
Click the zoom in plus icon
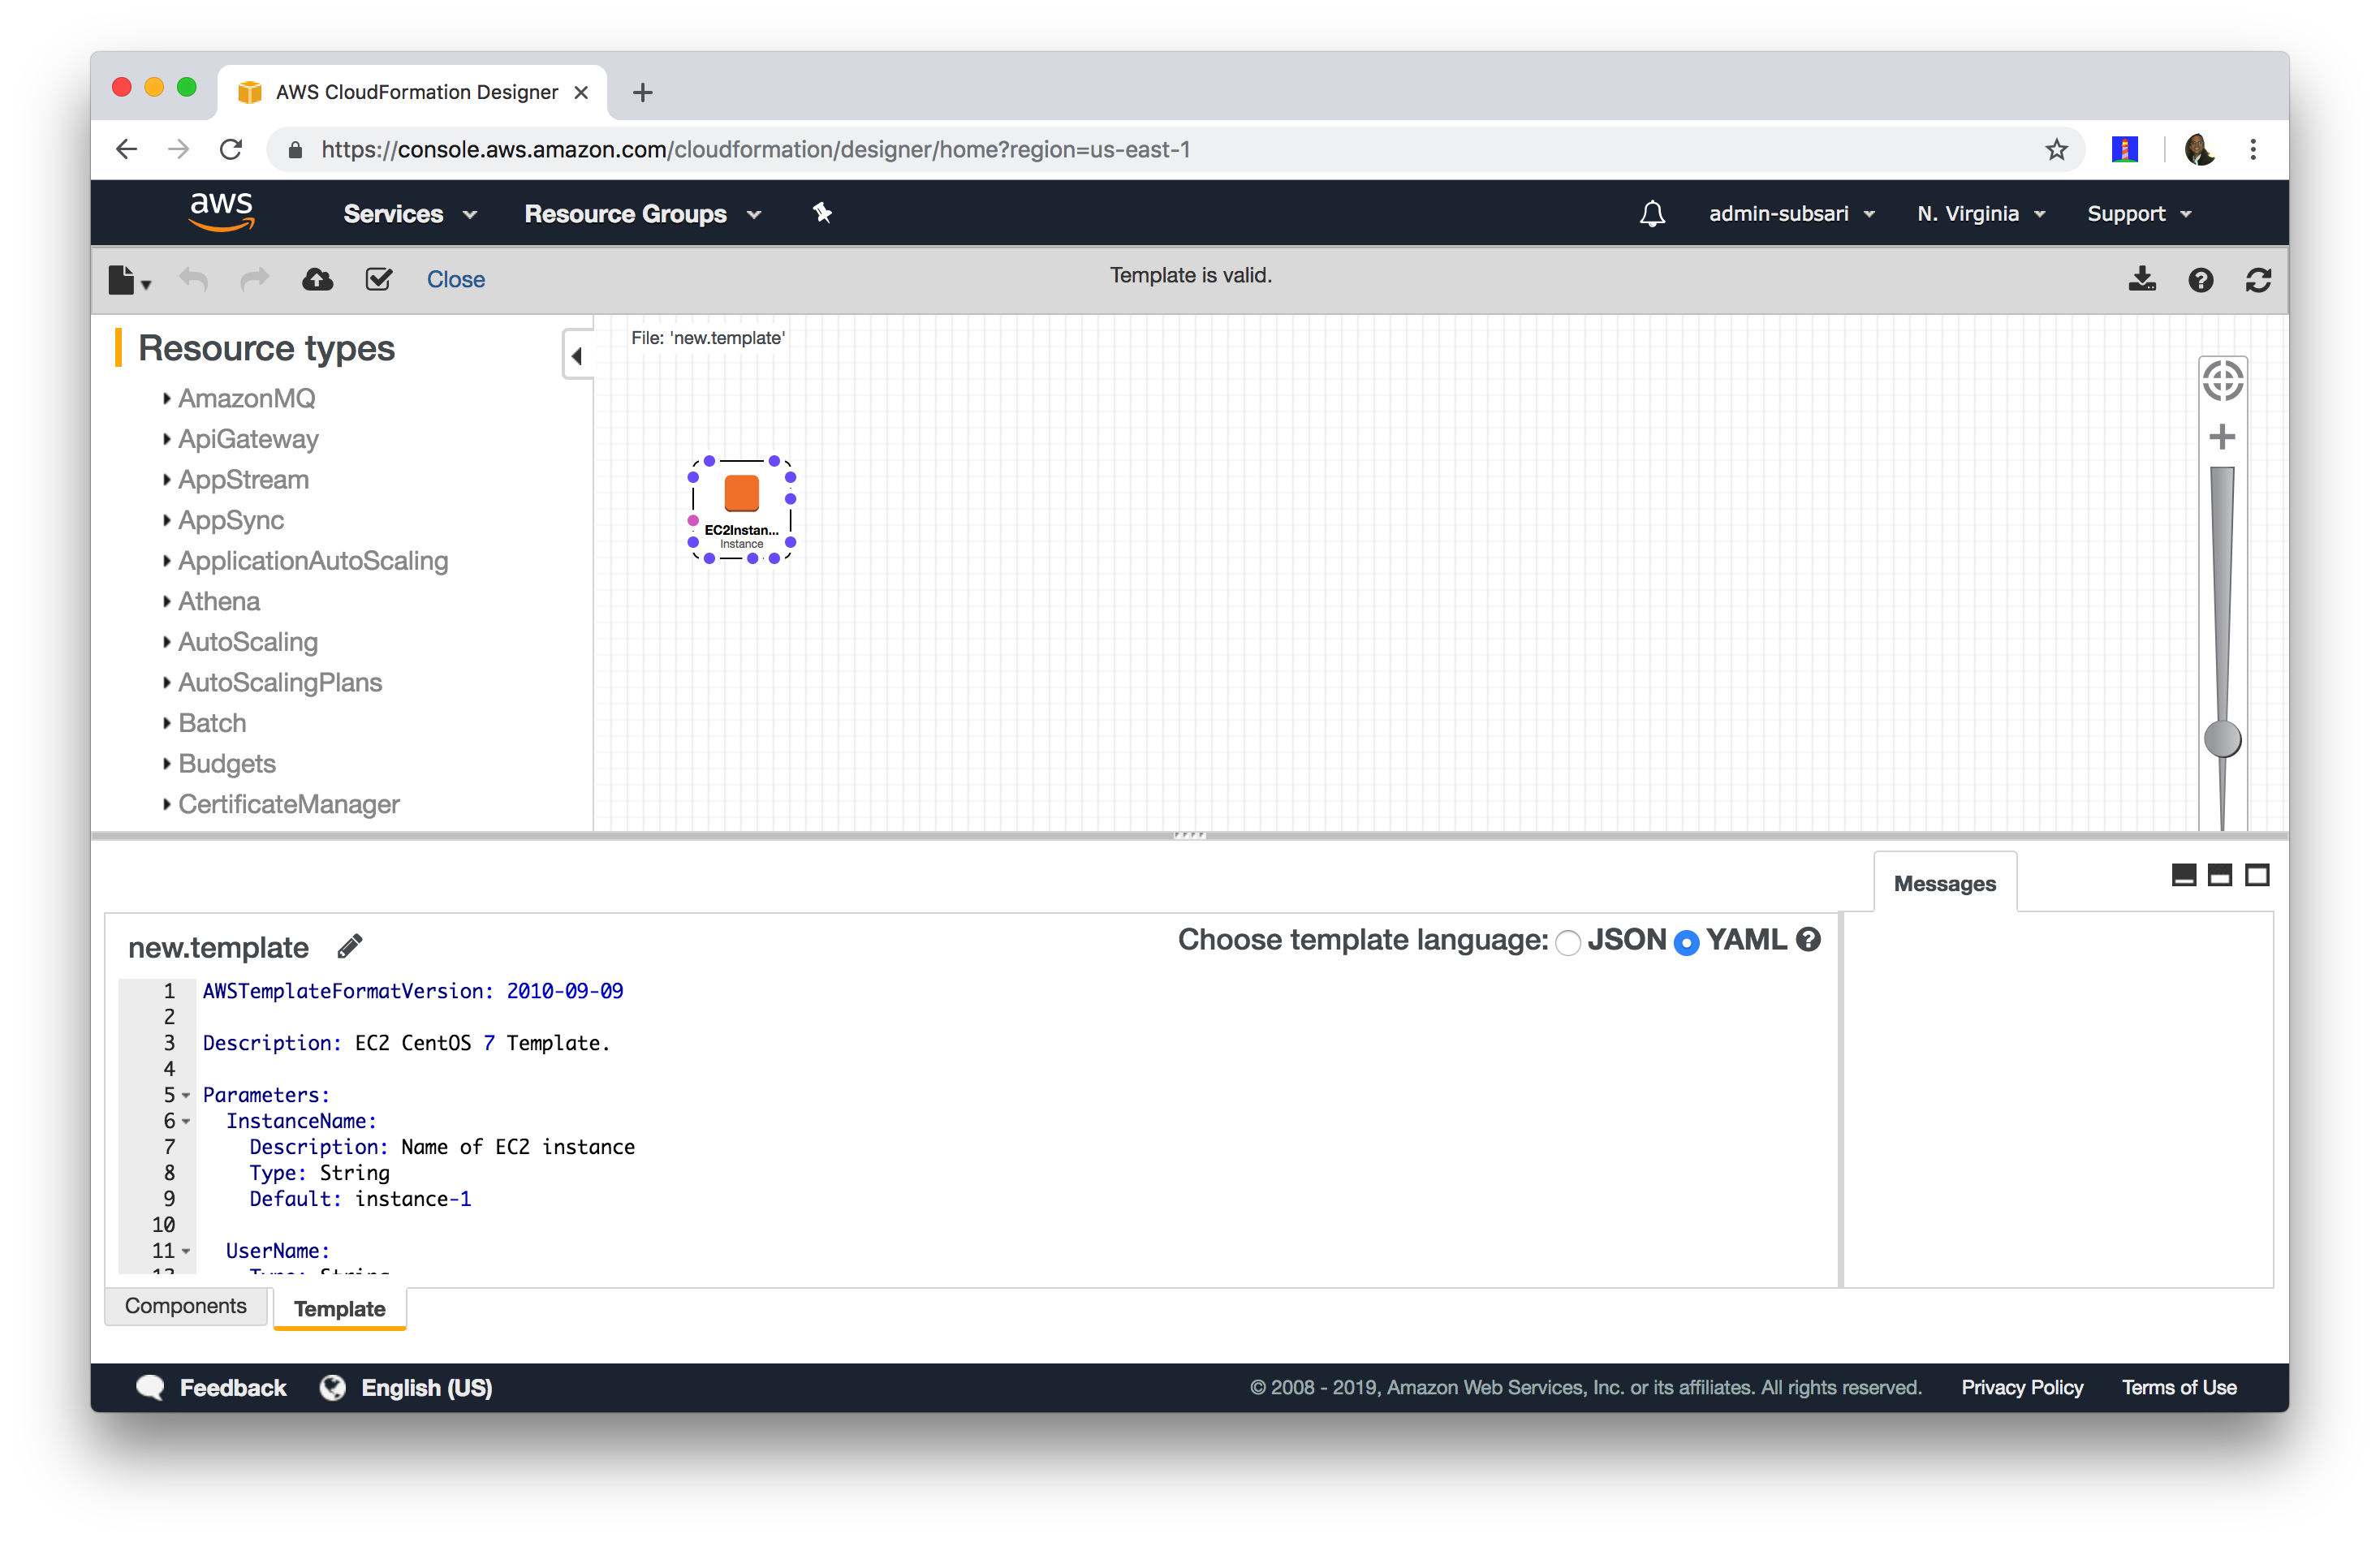point(2222,437)
